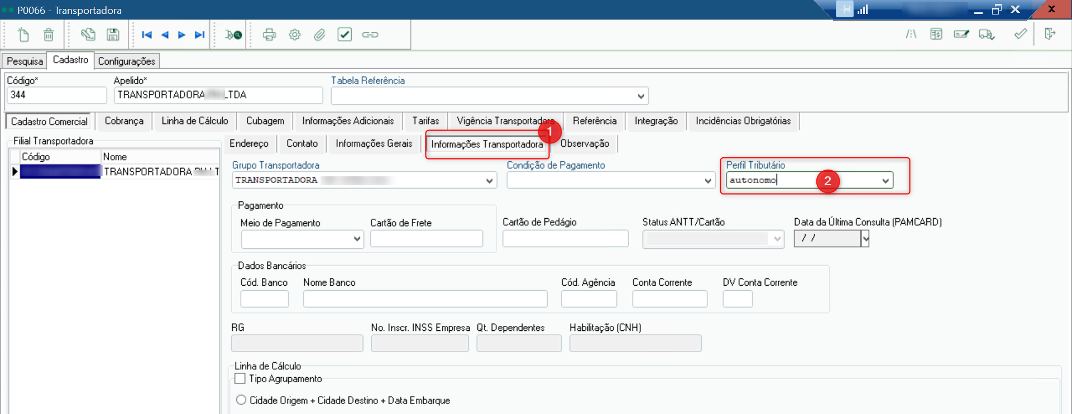Attach a file with the paperclip icon
The image size is (1072, 414).
pos(319,35)
